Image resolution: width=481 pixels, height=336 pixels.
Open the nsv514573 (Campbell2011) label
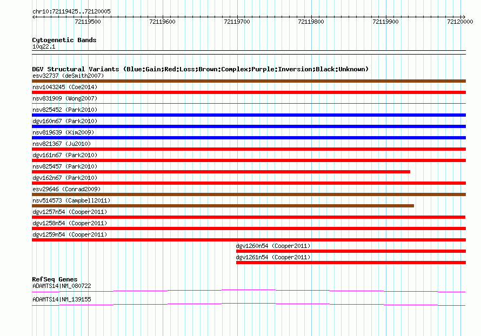pyautogui.click(x=71, y=200)
